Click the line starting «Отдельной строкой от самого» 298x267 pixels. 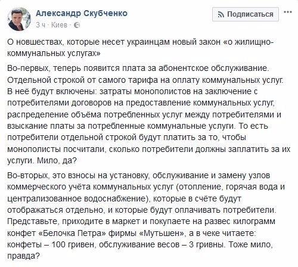tap(145, 80)
